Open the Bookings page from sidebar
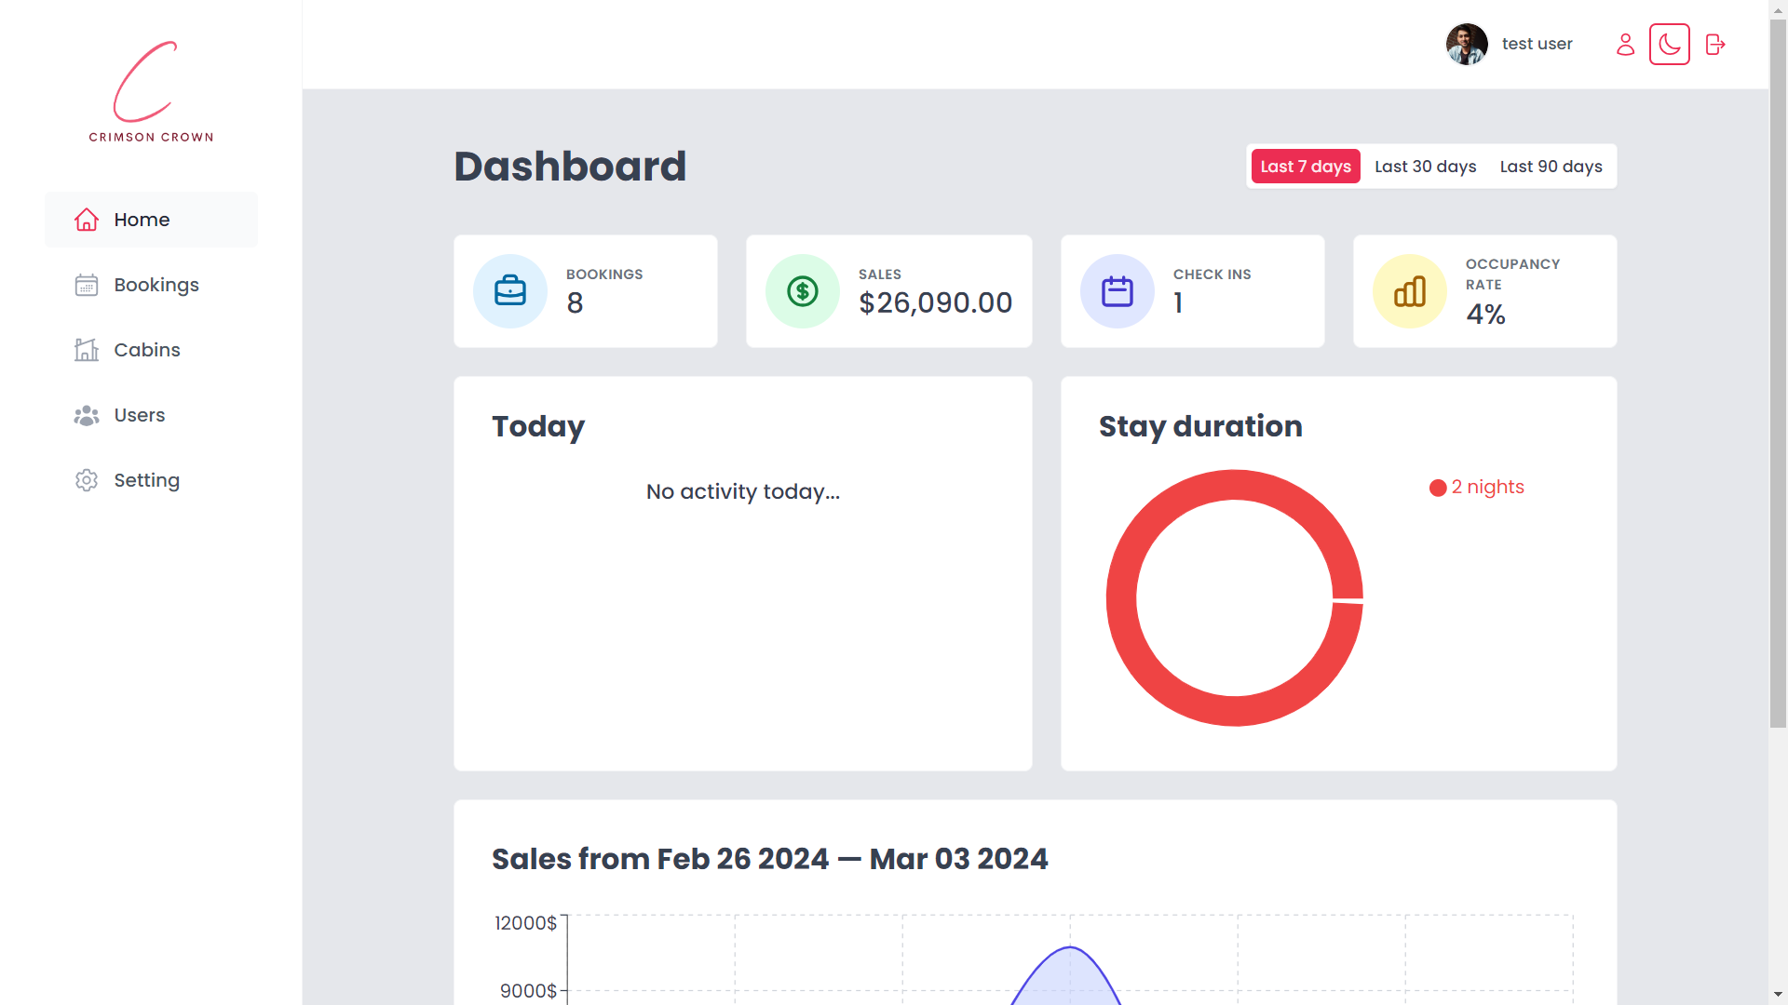The height and width of the screenshot is (1005, 1788). (156, 285)
